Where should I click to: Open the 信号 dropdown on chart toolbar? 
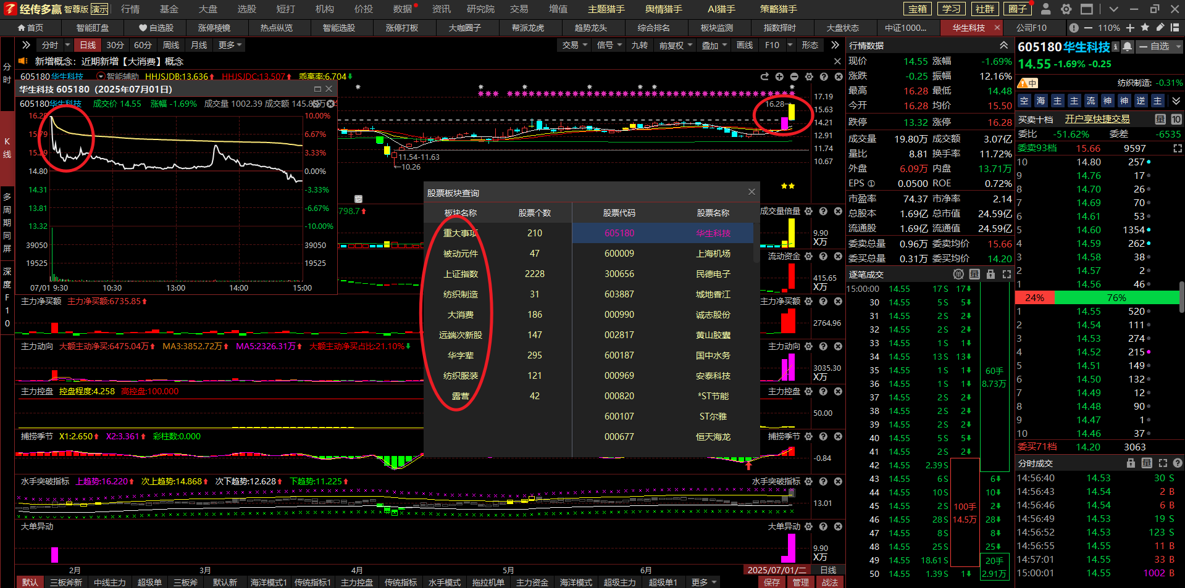[609, 45]
